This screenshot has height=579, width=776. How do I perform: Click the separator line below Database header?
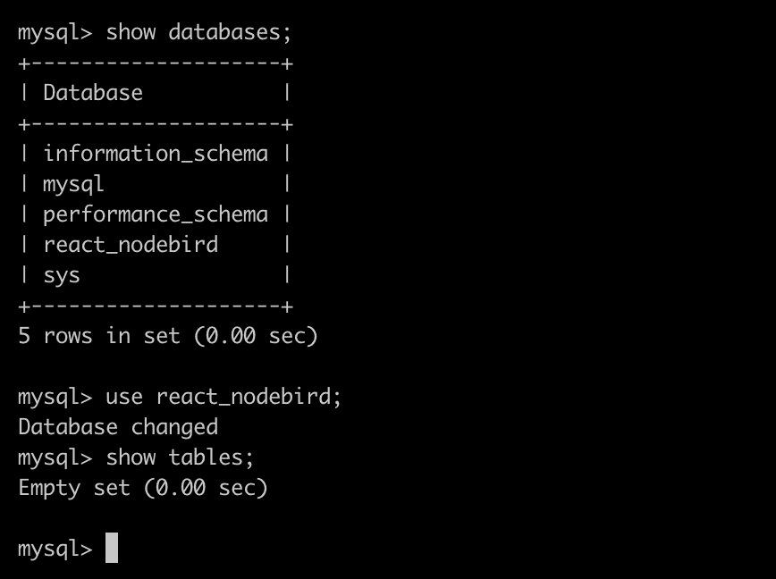[x=156, y=124]
